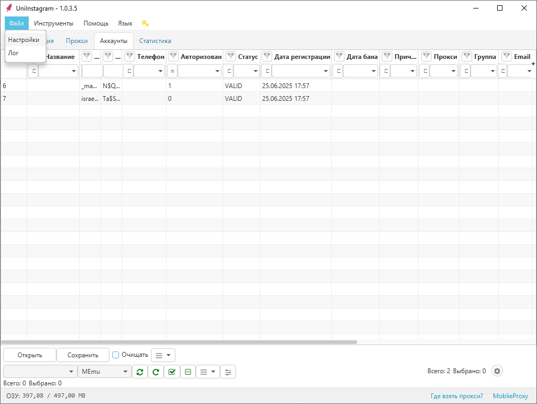Expand the Телефон filter dropdown
537x404 pixels.
[x=160, y=71]
